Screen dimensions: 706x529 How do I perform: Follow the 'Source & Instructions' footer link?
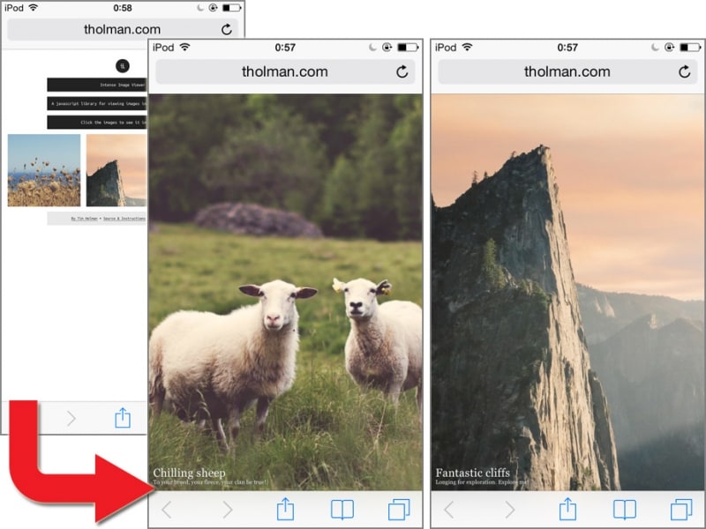(x=124, y=219)
